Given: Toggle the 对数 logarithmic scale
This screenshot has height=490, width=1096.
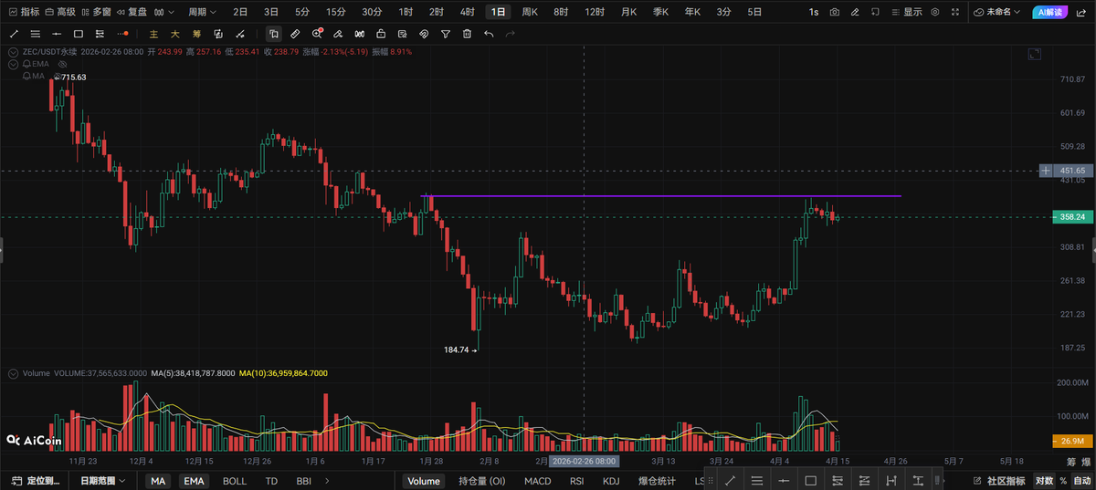Looking at the screenshot, I should pyautogui.click(x=1044, y=481).
